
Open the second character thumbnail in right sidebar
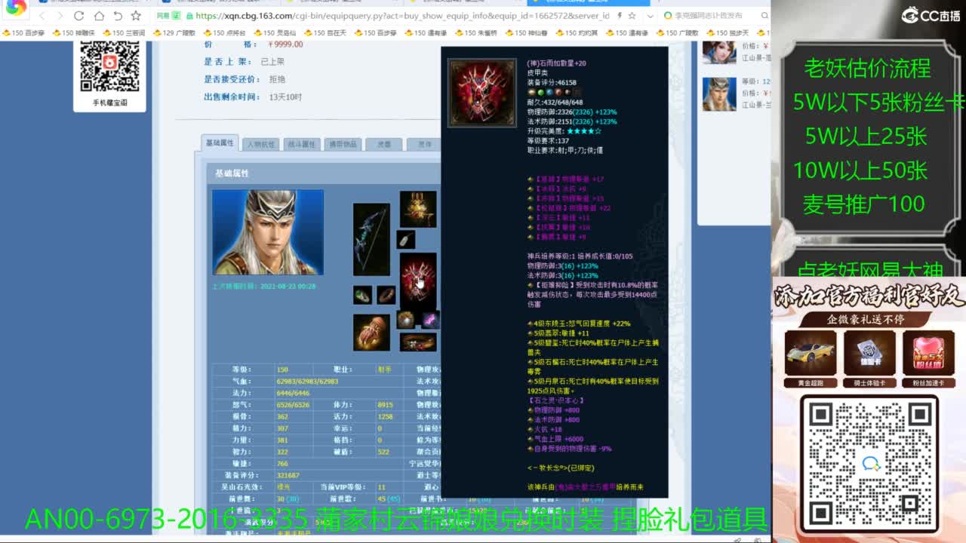tap(719, 94)
